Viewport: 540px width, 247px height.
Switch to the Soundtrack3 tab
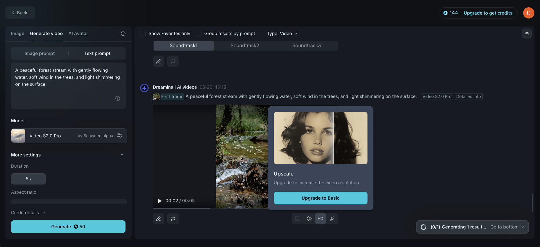click(306, 46)
